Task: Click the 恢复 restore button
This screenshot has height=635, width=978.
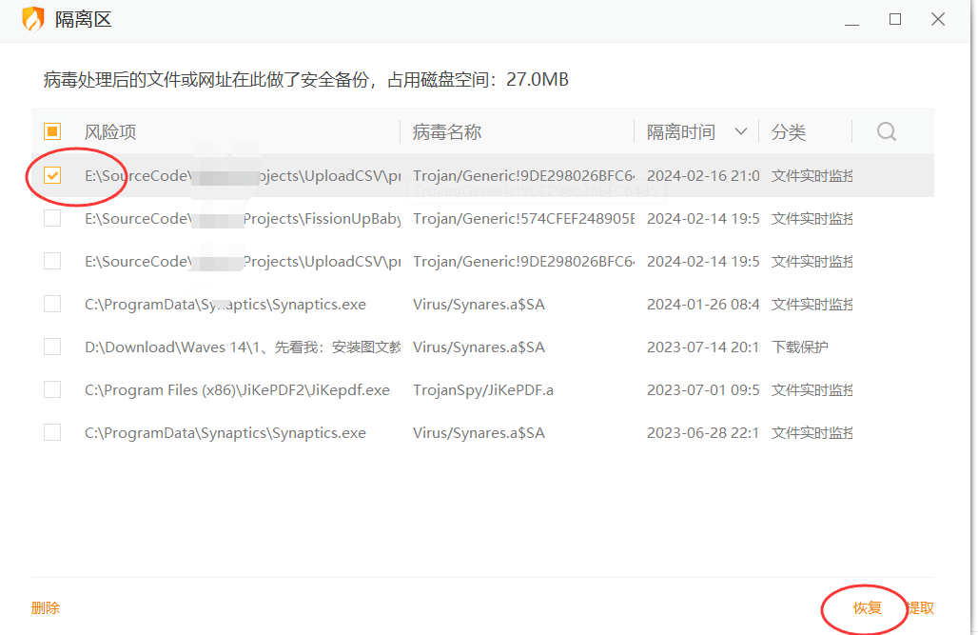Action: 867,608
